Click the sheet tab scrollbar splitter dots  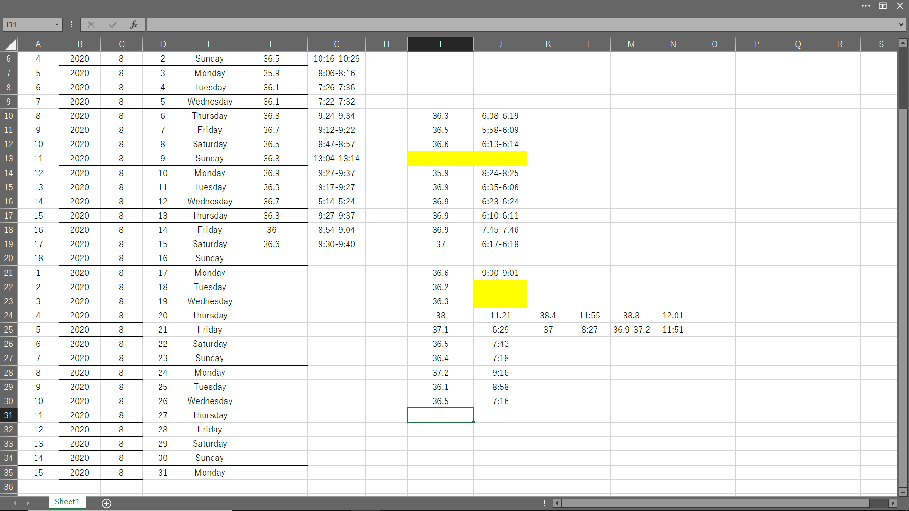544,503
